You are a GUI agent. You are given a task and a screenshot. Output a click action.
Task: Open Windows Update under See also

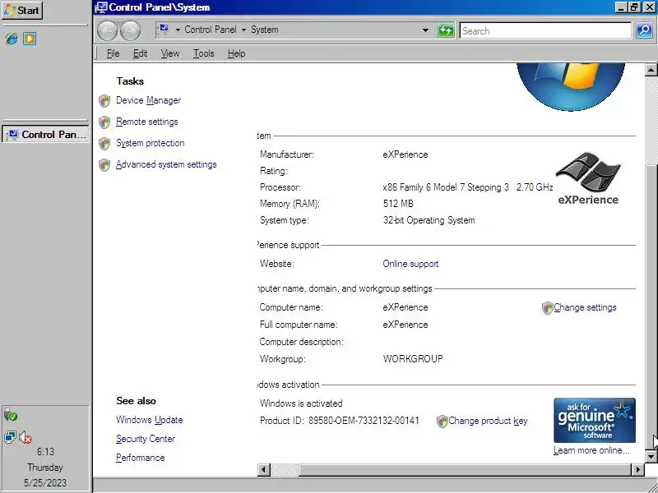coord(150,420)
